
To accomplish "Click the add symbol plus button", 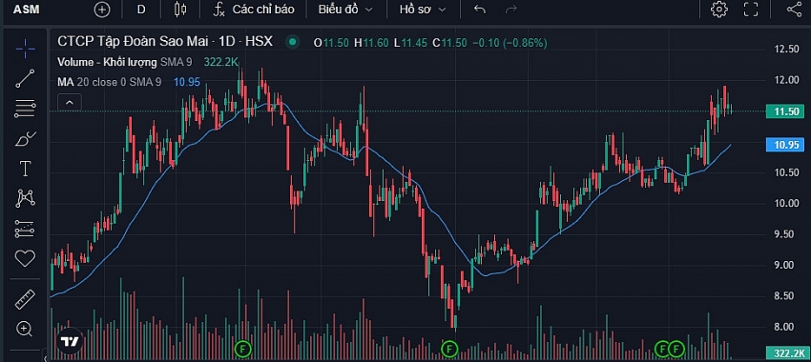I will coord(102,10).
